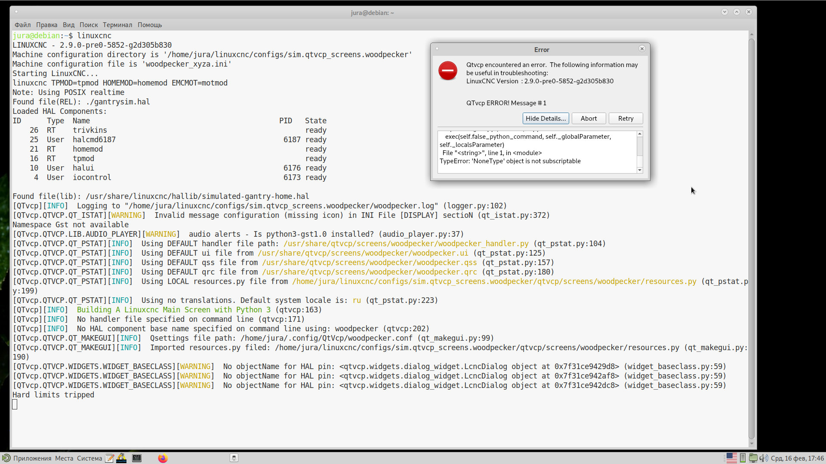
Task: Click the woodpecker_handler.py path
Action: (406, 244)
